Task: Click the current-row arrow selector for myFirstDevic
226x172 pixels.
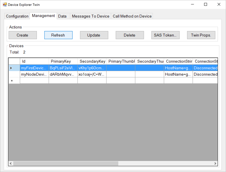Action: (x=14, y=68)
